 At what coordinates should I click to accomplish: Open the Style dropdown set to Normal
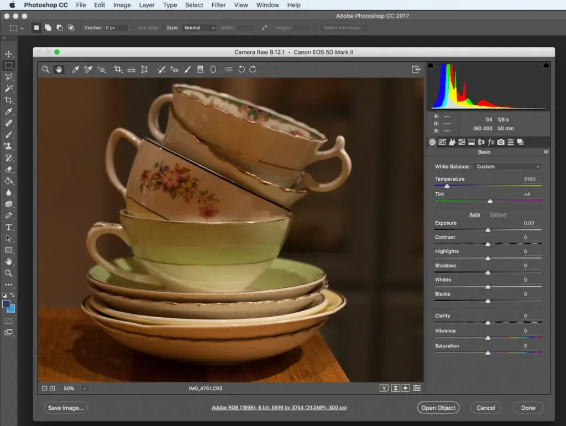tap(199, 28)
